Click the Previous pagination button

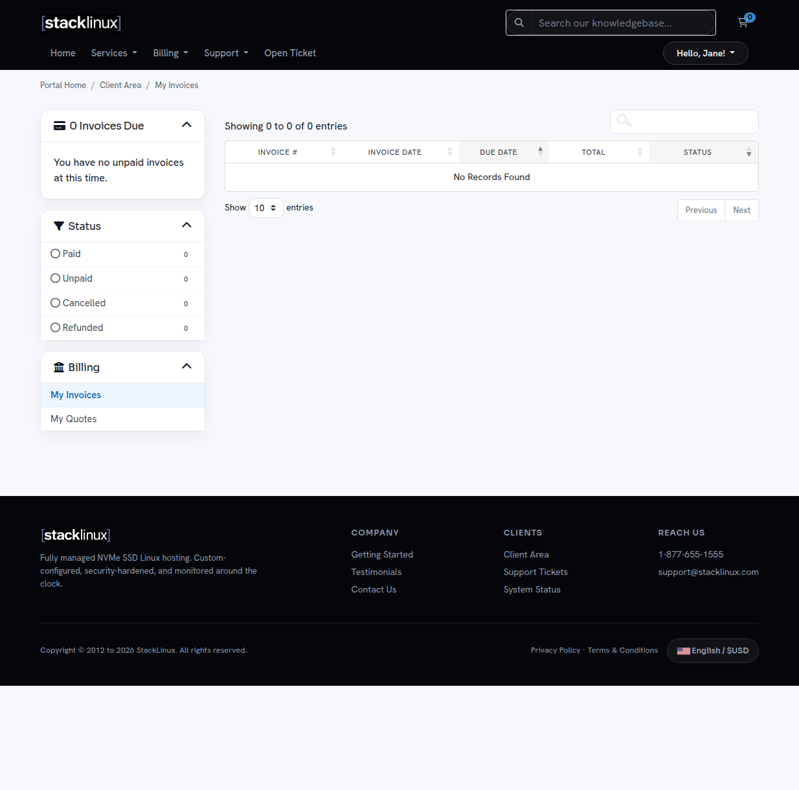coord(701,210)
